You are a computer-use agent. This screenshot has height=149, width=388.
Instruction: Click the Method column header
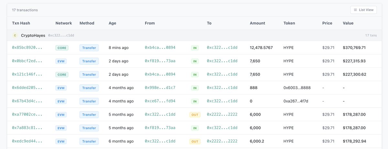[87, 23]
